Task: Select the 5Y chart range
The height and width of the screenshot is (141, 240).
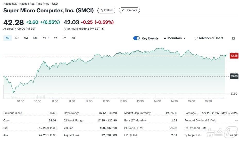Action: 64,38
